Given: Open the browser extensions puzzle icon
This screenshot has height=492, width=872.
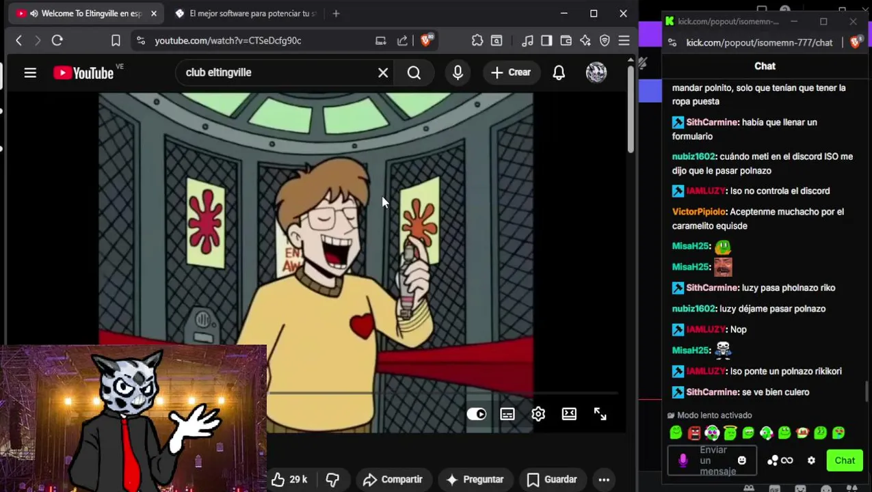Looking at the screenshot, I should [x=477, y=41].
